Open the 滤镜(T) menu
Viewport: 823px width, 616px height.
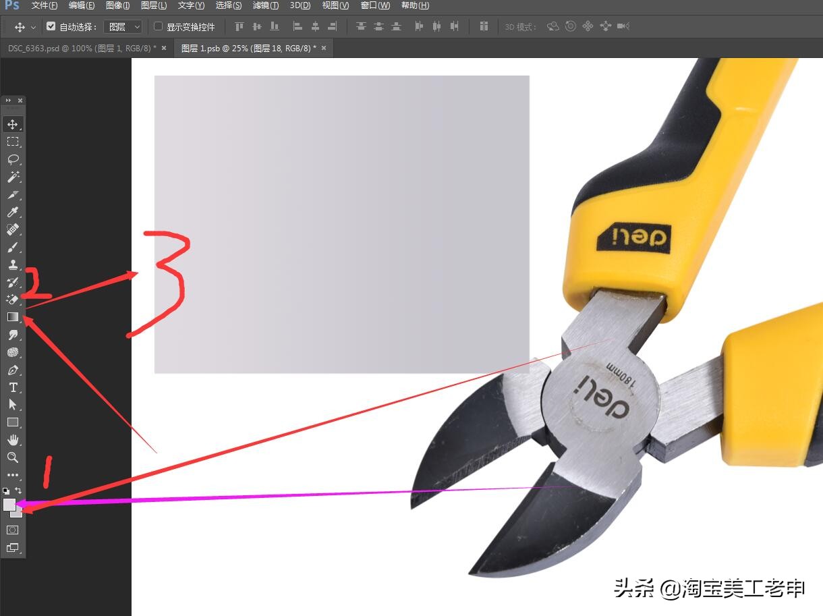pyautogui.click(x=265, y=5)
